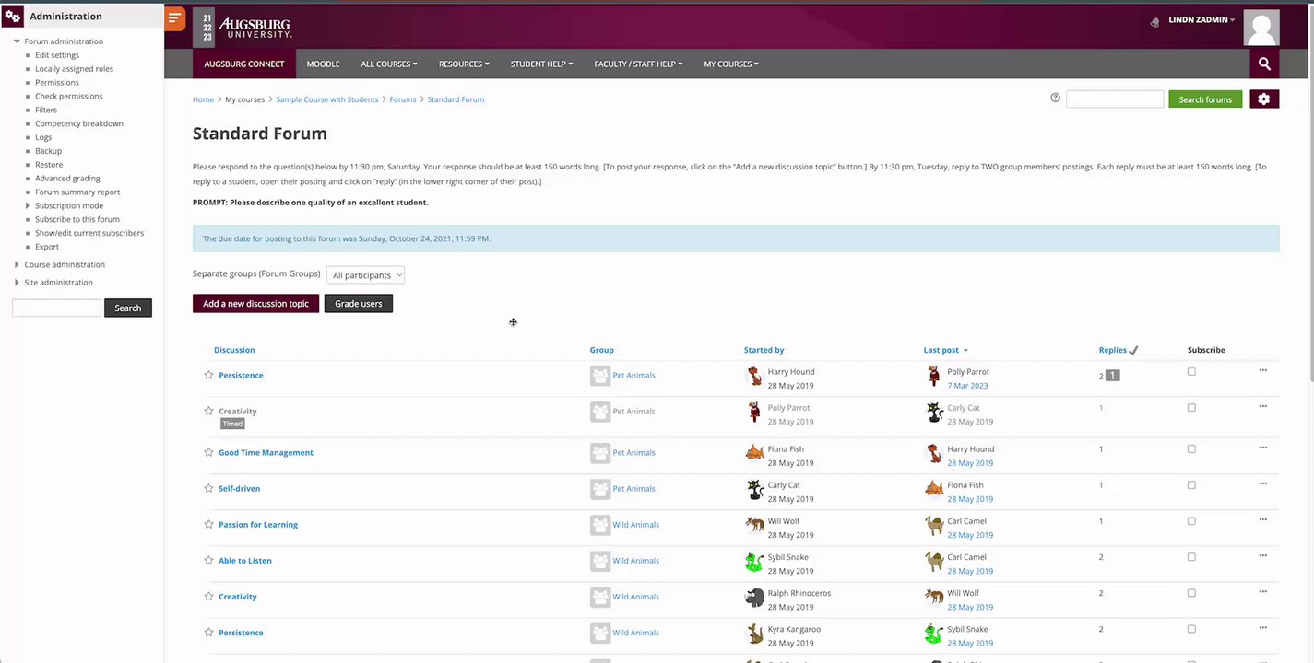Open three-dot menu for Passion for Learning

tap(1262, 519)
